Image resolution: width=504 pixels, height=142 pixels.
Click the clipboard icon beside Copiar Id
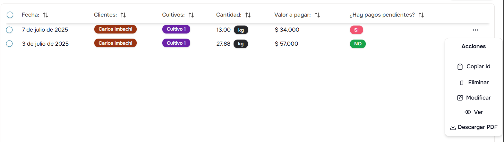460,67
